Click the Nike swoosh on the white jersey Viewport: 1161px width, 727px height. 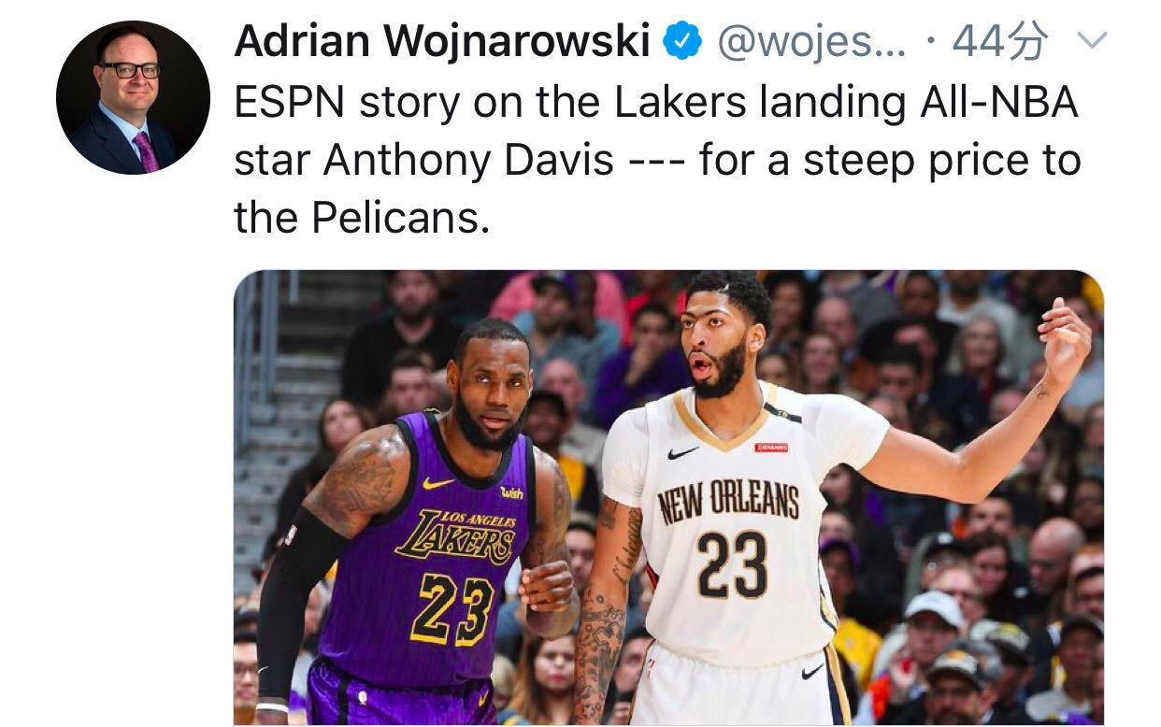[x=683, y=452]
